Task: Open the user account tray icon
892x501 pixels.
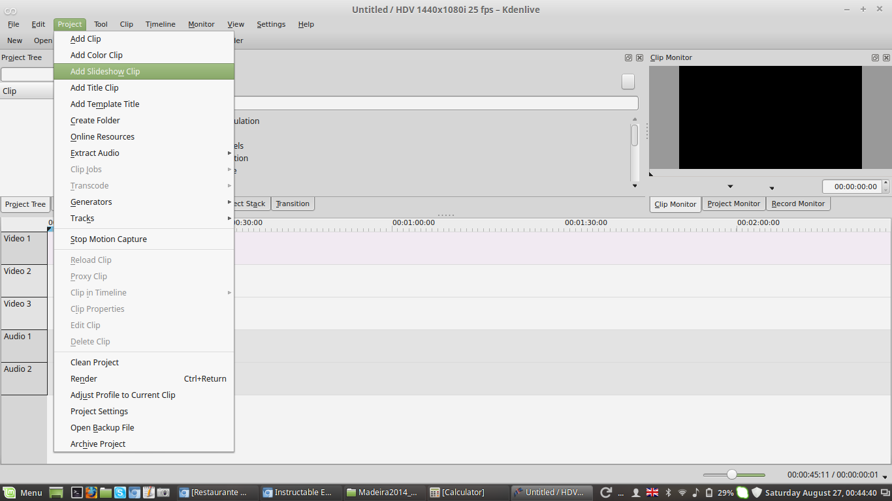Action: click(635, 493)
